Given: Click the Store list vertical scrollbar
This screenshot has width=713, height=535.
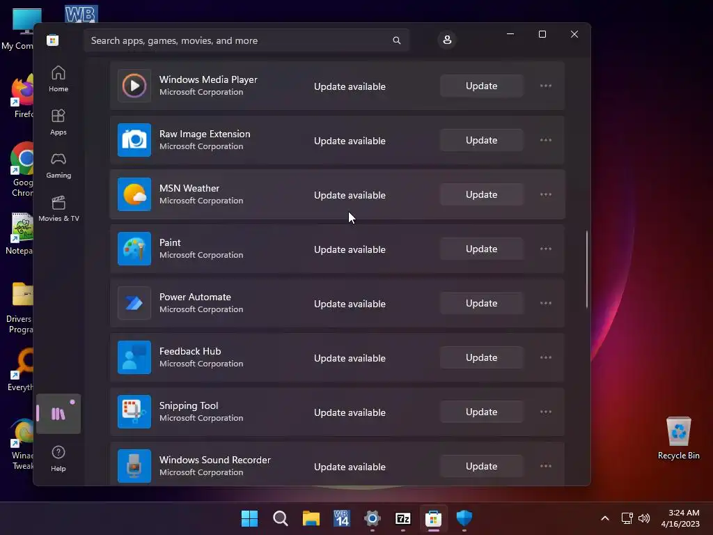Looking at the screenshot, I should 586,270.
